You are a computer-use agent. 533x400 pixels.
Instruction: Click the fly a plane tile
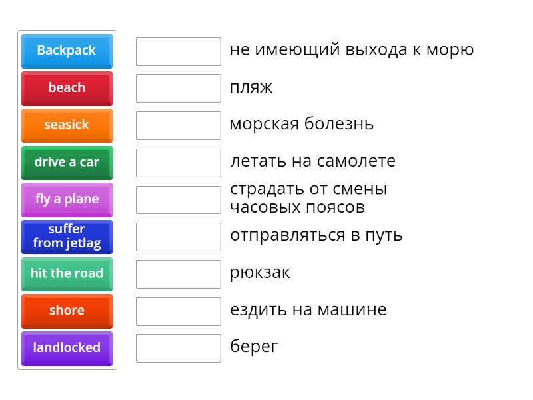pos(67,199)
